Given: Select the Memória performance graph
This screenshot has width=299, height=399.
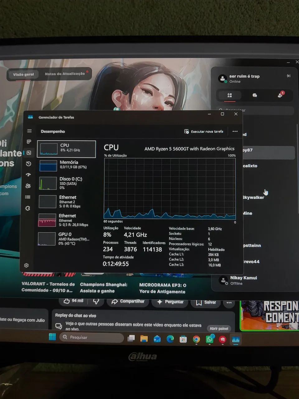Looking at the screenshot, I should coord(66,165).
